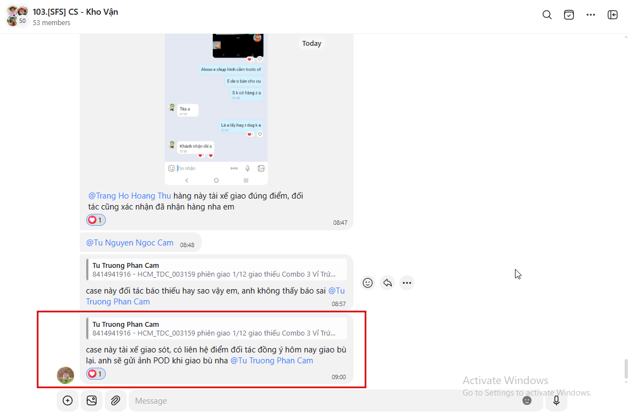This screenshot has height=419, width=629.
Task: Click message text 'hàng này tài xế giao đúng điểm'
Action: tap(231, 196)
